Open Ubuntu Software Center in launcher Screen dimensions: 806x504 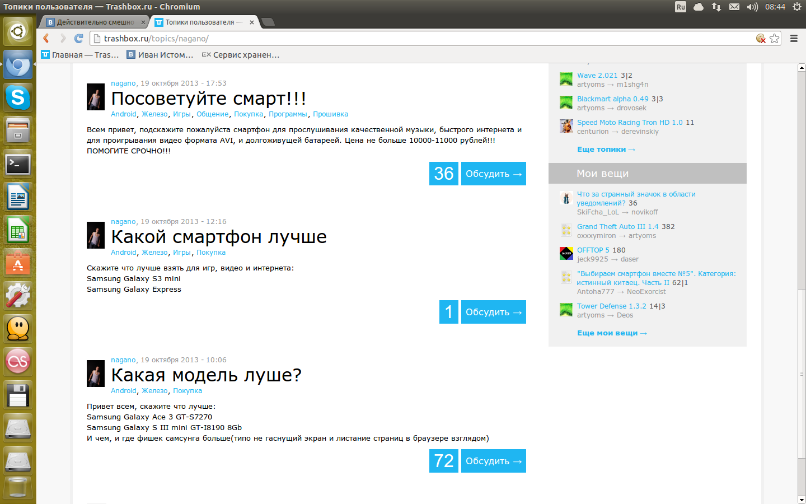click(x=18, y=263)
